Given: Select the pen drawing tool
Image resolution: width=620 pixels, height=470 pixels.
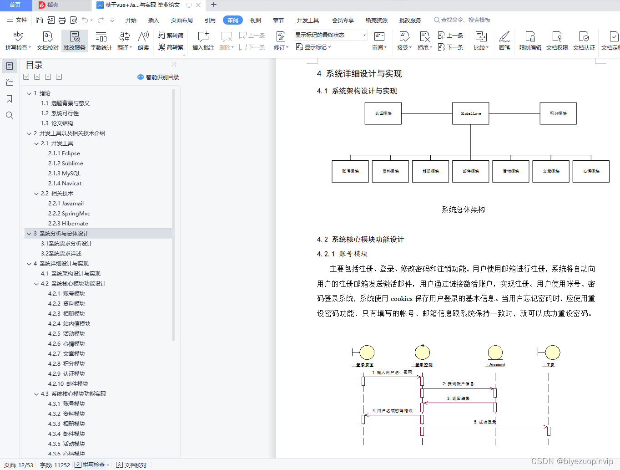Looking at the screenshot, I should [504, 41].
